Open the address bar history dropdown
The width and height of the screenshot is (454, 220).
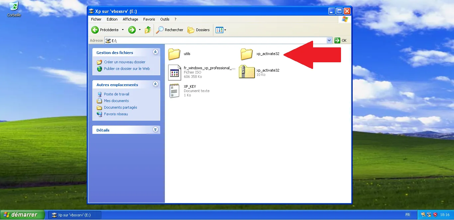[329, 40]
